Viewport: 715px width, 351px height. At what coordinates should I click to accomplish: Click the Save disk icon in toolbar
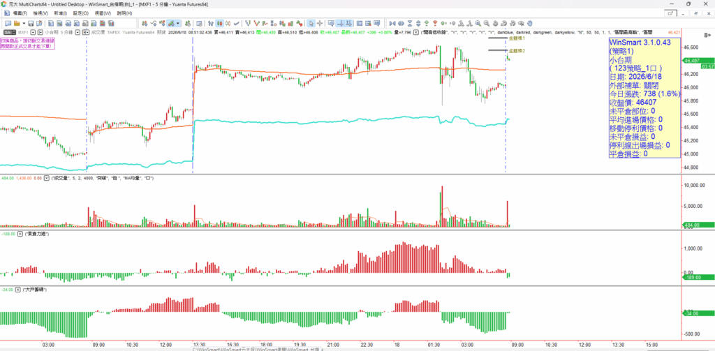(x=31, y=23)
